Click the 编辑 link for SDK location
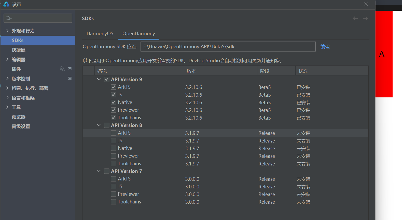Image resolution: width=402 pixels, height=220 pixels. [x=325, y=47]
